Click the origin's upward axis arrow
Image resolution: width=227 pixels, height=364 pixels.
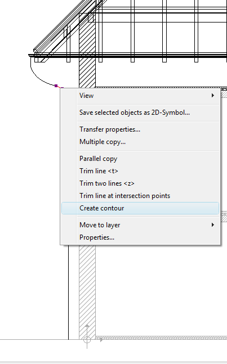tap(87, 327)
